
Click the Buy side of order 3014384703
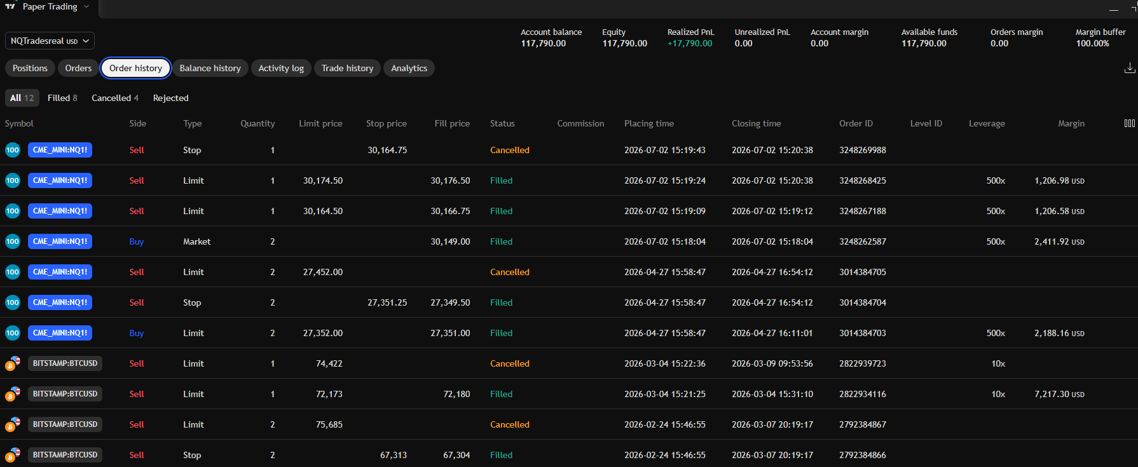137,333
